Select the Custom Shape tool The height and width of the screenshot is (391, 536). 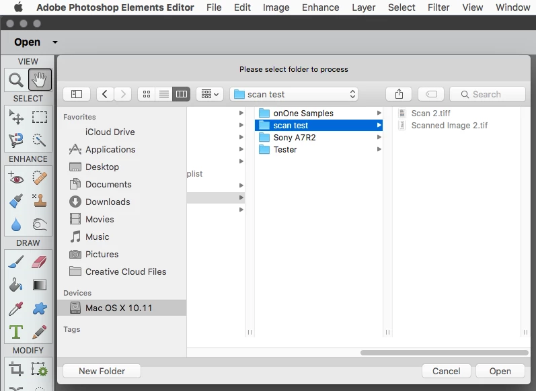pos(40,309)
